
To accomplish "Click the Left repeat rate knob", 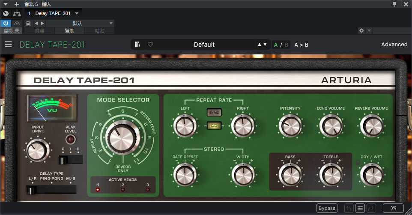I will [185, 126].
